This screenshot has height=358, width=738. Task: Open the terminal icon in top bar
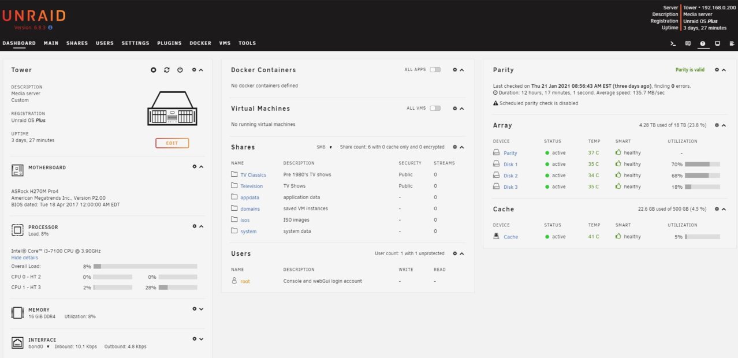(673, 43)
